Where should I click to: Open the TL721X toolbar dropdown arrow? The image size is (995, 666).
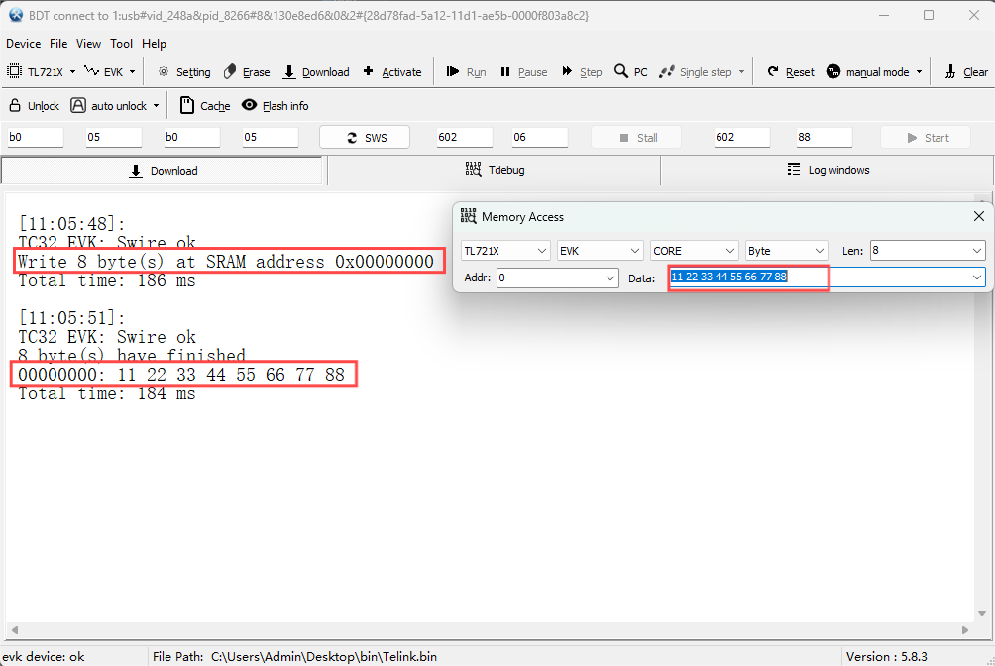pos(72,71)
